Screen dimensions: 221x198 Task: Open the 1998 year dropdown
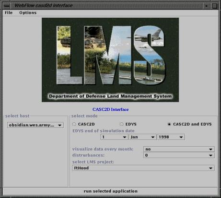[171, 137]
